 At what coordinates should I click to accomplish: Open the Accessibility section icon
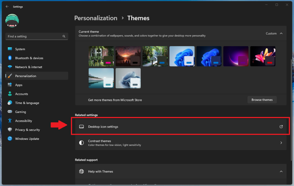[x=10, y=121]
